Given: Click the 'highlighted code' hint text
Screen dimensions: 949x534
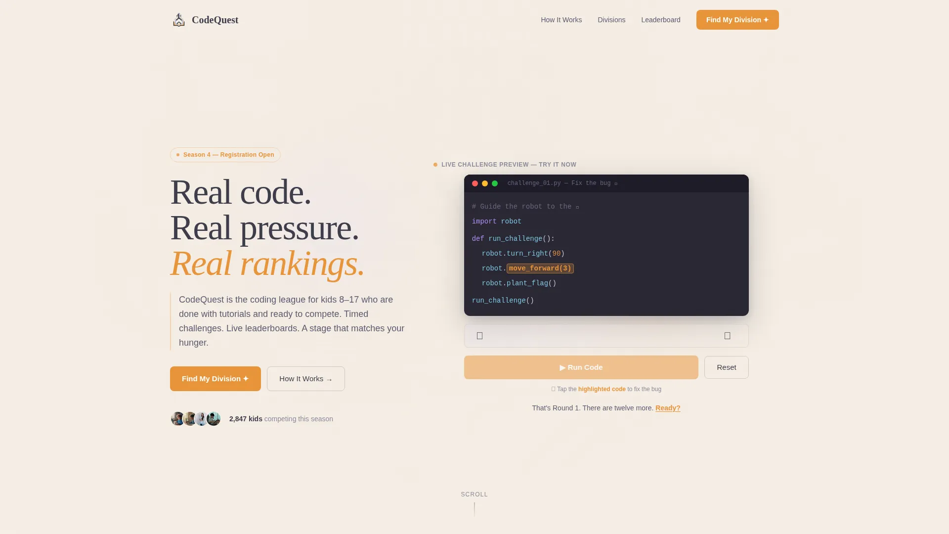Looking at the screenshot, I should coord(602,389).
